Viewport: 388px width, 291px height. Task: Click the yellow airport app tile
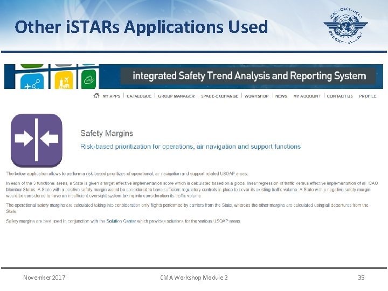tap(64, 80)
